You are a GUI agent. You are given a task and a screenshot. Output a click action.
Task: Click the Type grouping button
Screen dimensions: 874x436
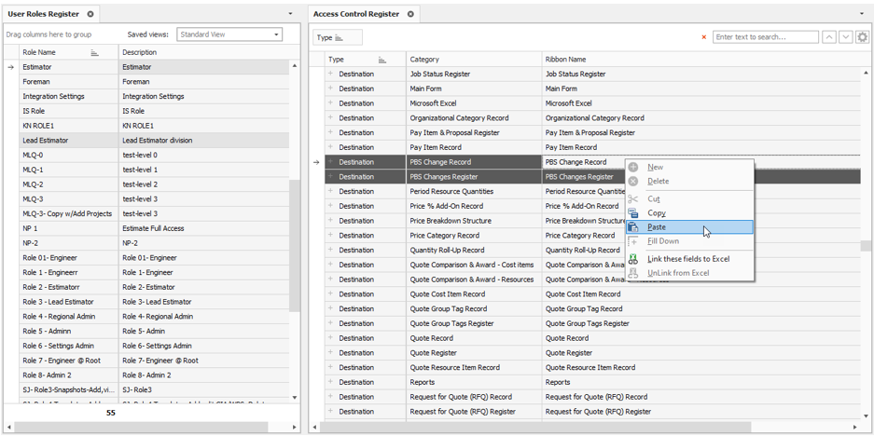click(338, 37)
